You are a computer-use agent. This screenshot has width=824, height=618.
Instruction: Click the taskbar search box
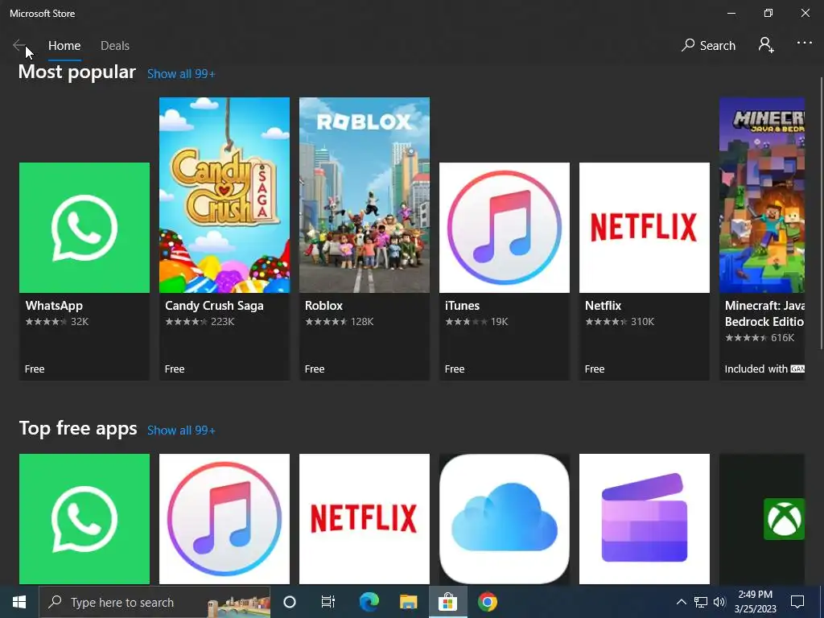point(155,602)
